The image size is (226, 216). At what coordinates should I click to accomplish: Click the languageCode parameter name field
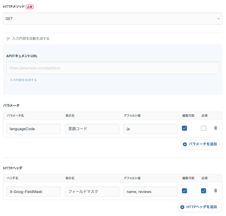click(x=33, y=129)
